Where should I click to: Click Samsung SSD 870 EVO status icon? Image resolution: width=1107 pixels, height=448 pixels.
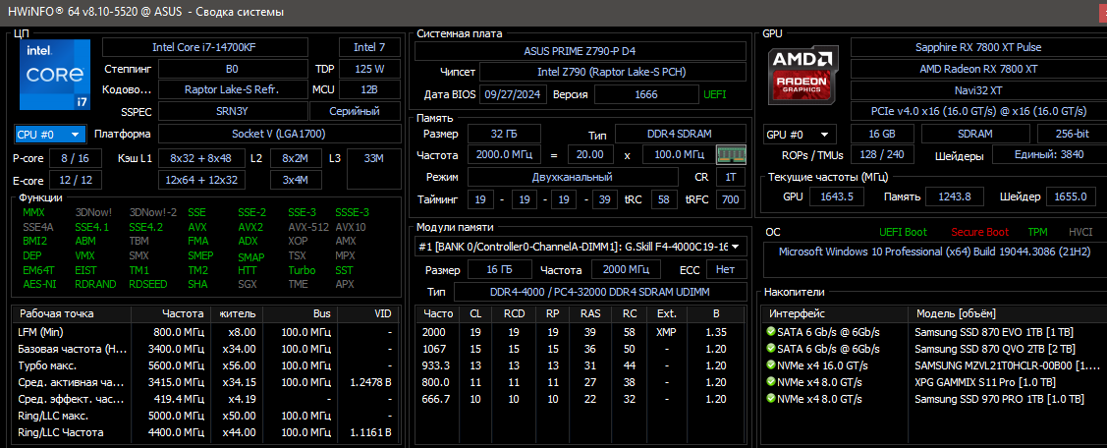771,332
